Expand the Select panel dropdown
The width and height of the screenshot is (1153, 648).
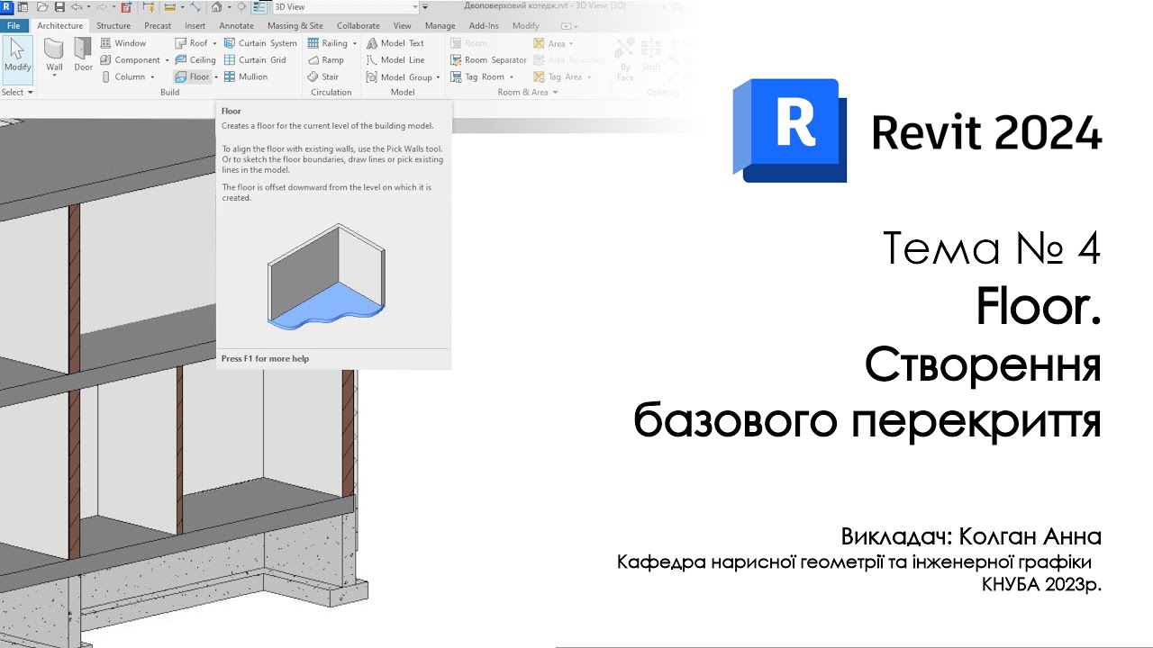[x=17, y=92]
